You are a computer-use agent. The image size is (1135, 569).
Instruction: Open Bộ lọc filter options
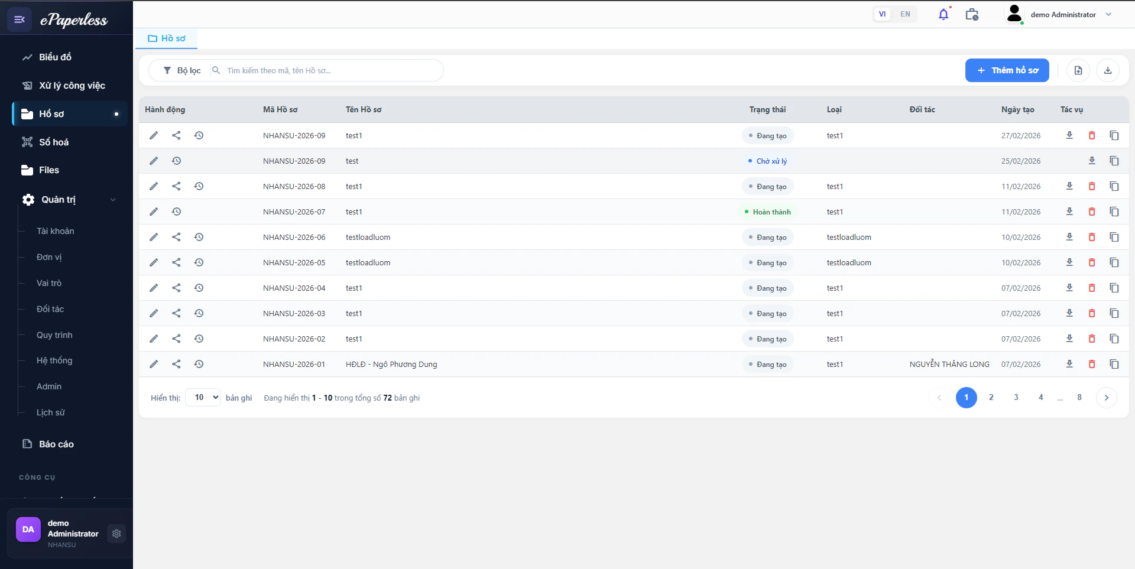[x=182, y=70]
